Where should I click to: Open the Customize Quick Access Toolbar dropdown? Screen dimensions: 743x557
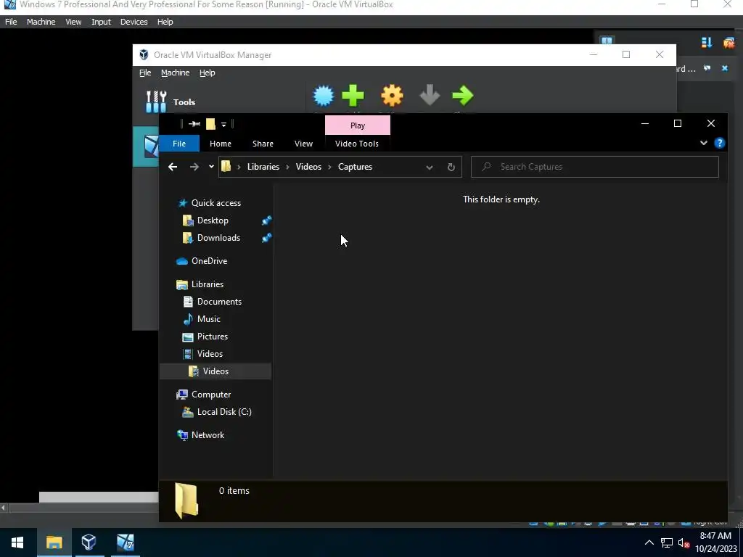(223, 125)
